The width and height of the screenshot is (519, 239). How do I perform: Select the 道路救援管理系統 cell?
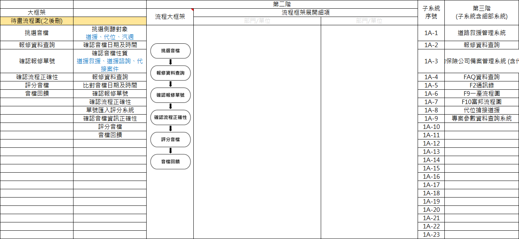pyautogui.click(x=482, y=33)
